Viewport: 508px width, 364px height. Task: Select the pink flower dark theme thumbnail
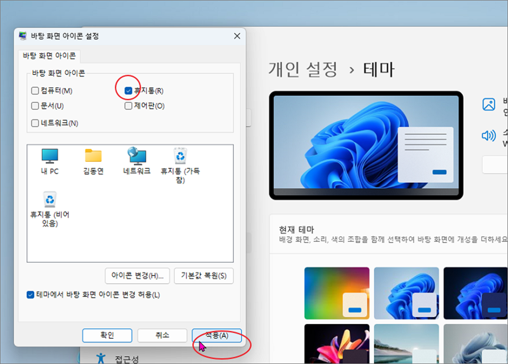click(x=337, y=344)
